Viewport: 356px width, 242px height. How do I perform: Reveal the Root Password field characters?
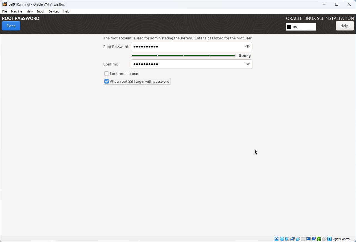click(247, 47)
